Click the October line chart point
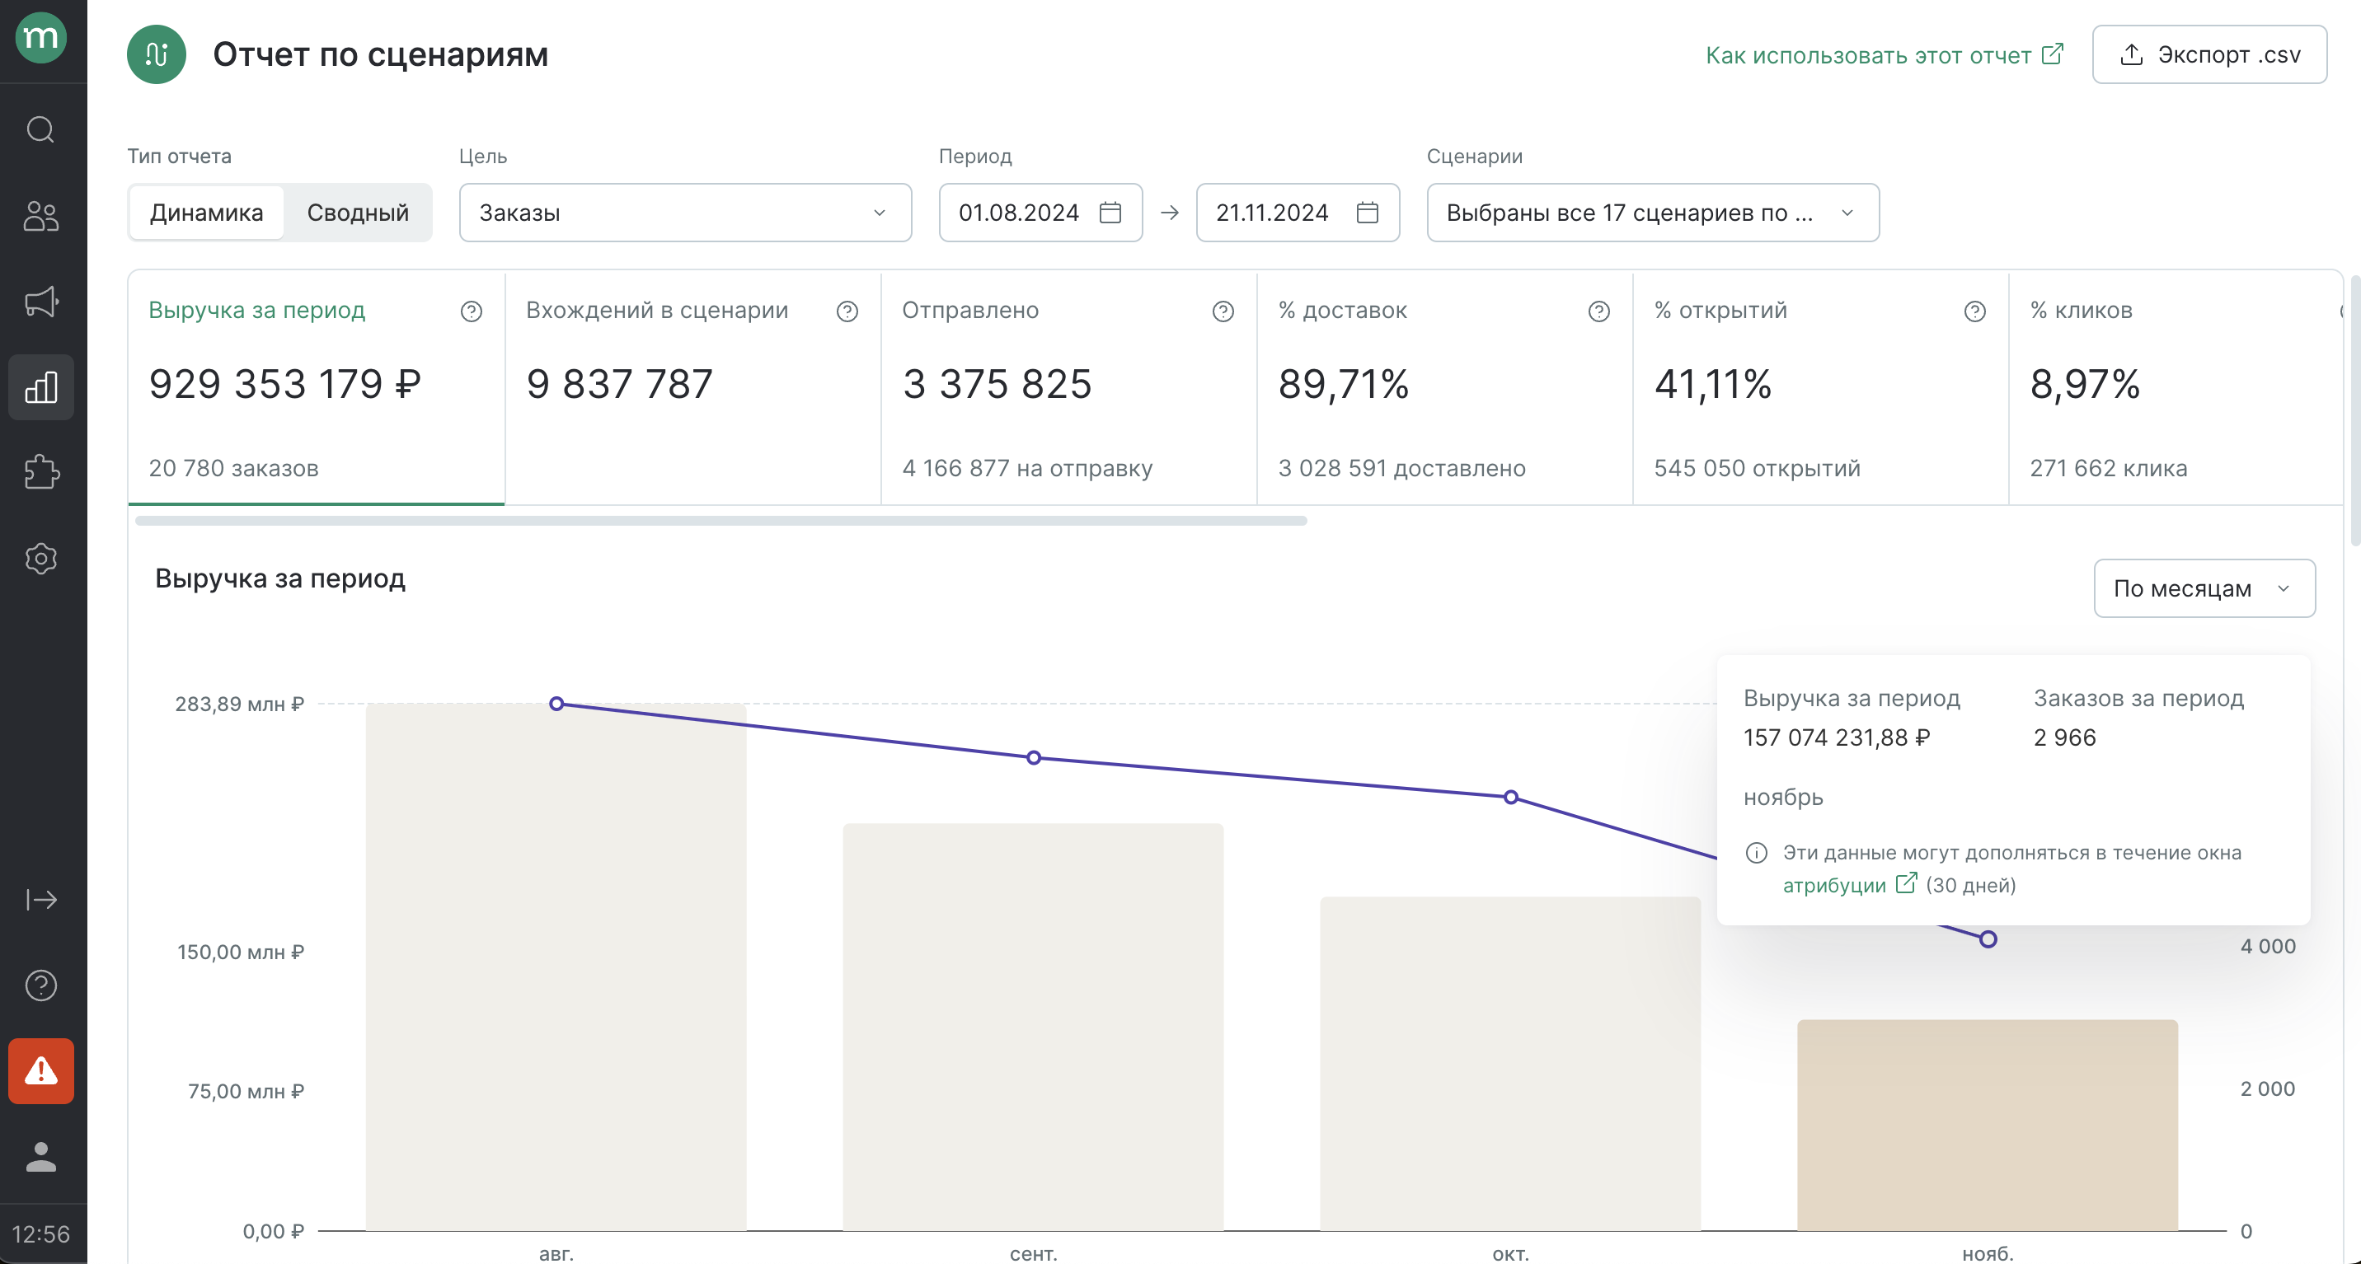Viewport: 2361px width, 1264px height. click(1510, 797)
